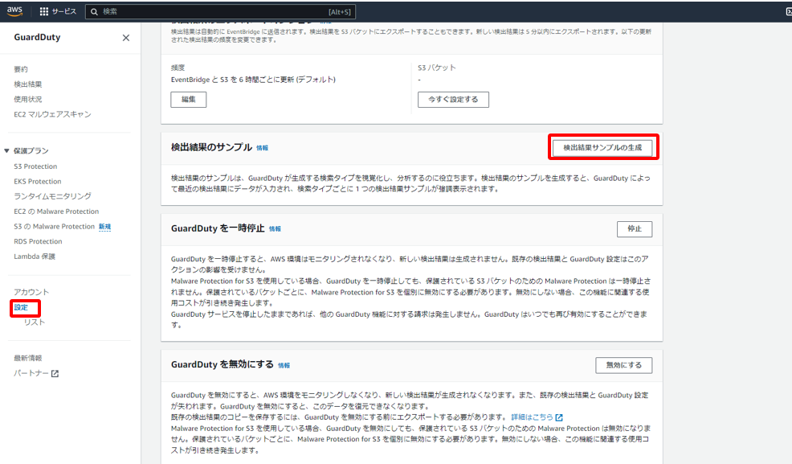Open CloudShell icon at top right

pyautogui.click(x=789, y=11)
